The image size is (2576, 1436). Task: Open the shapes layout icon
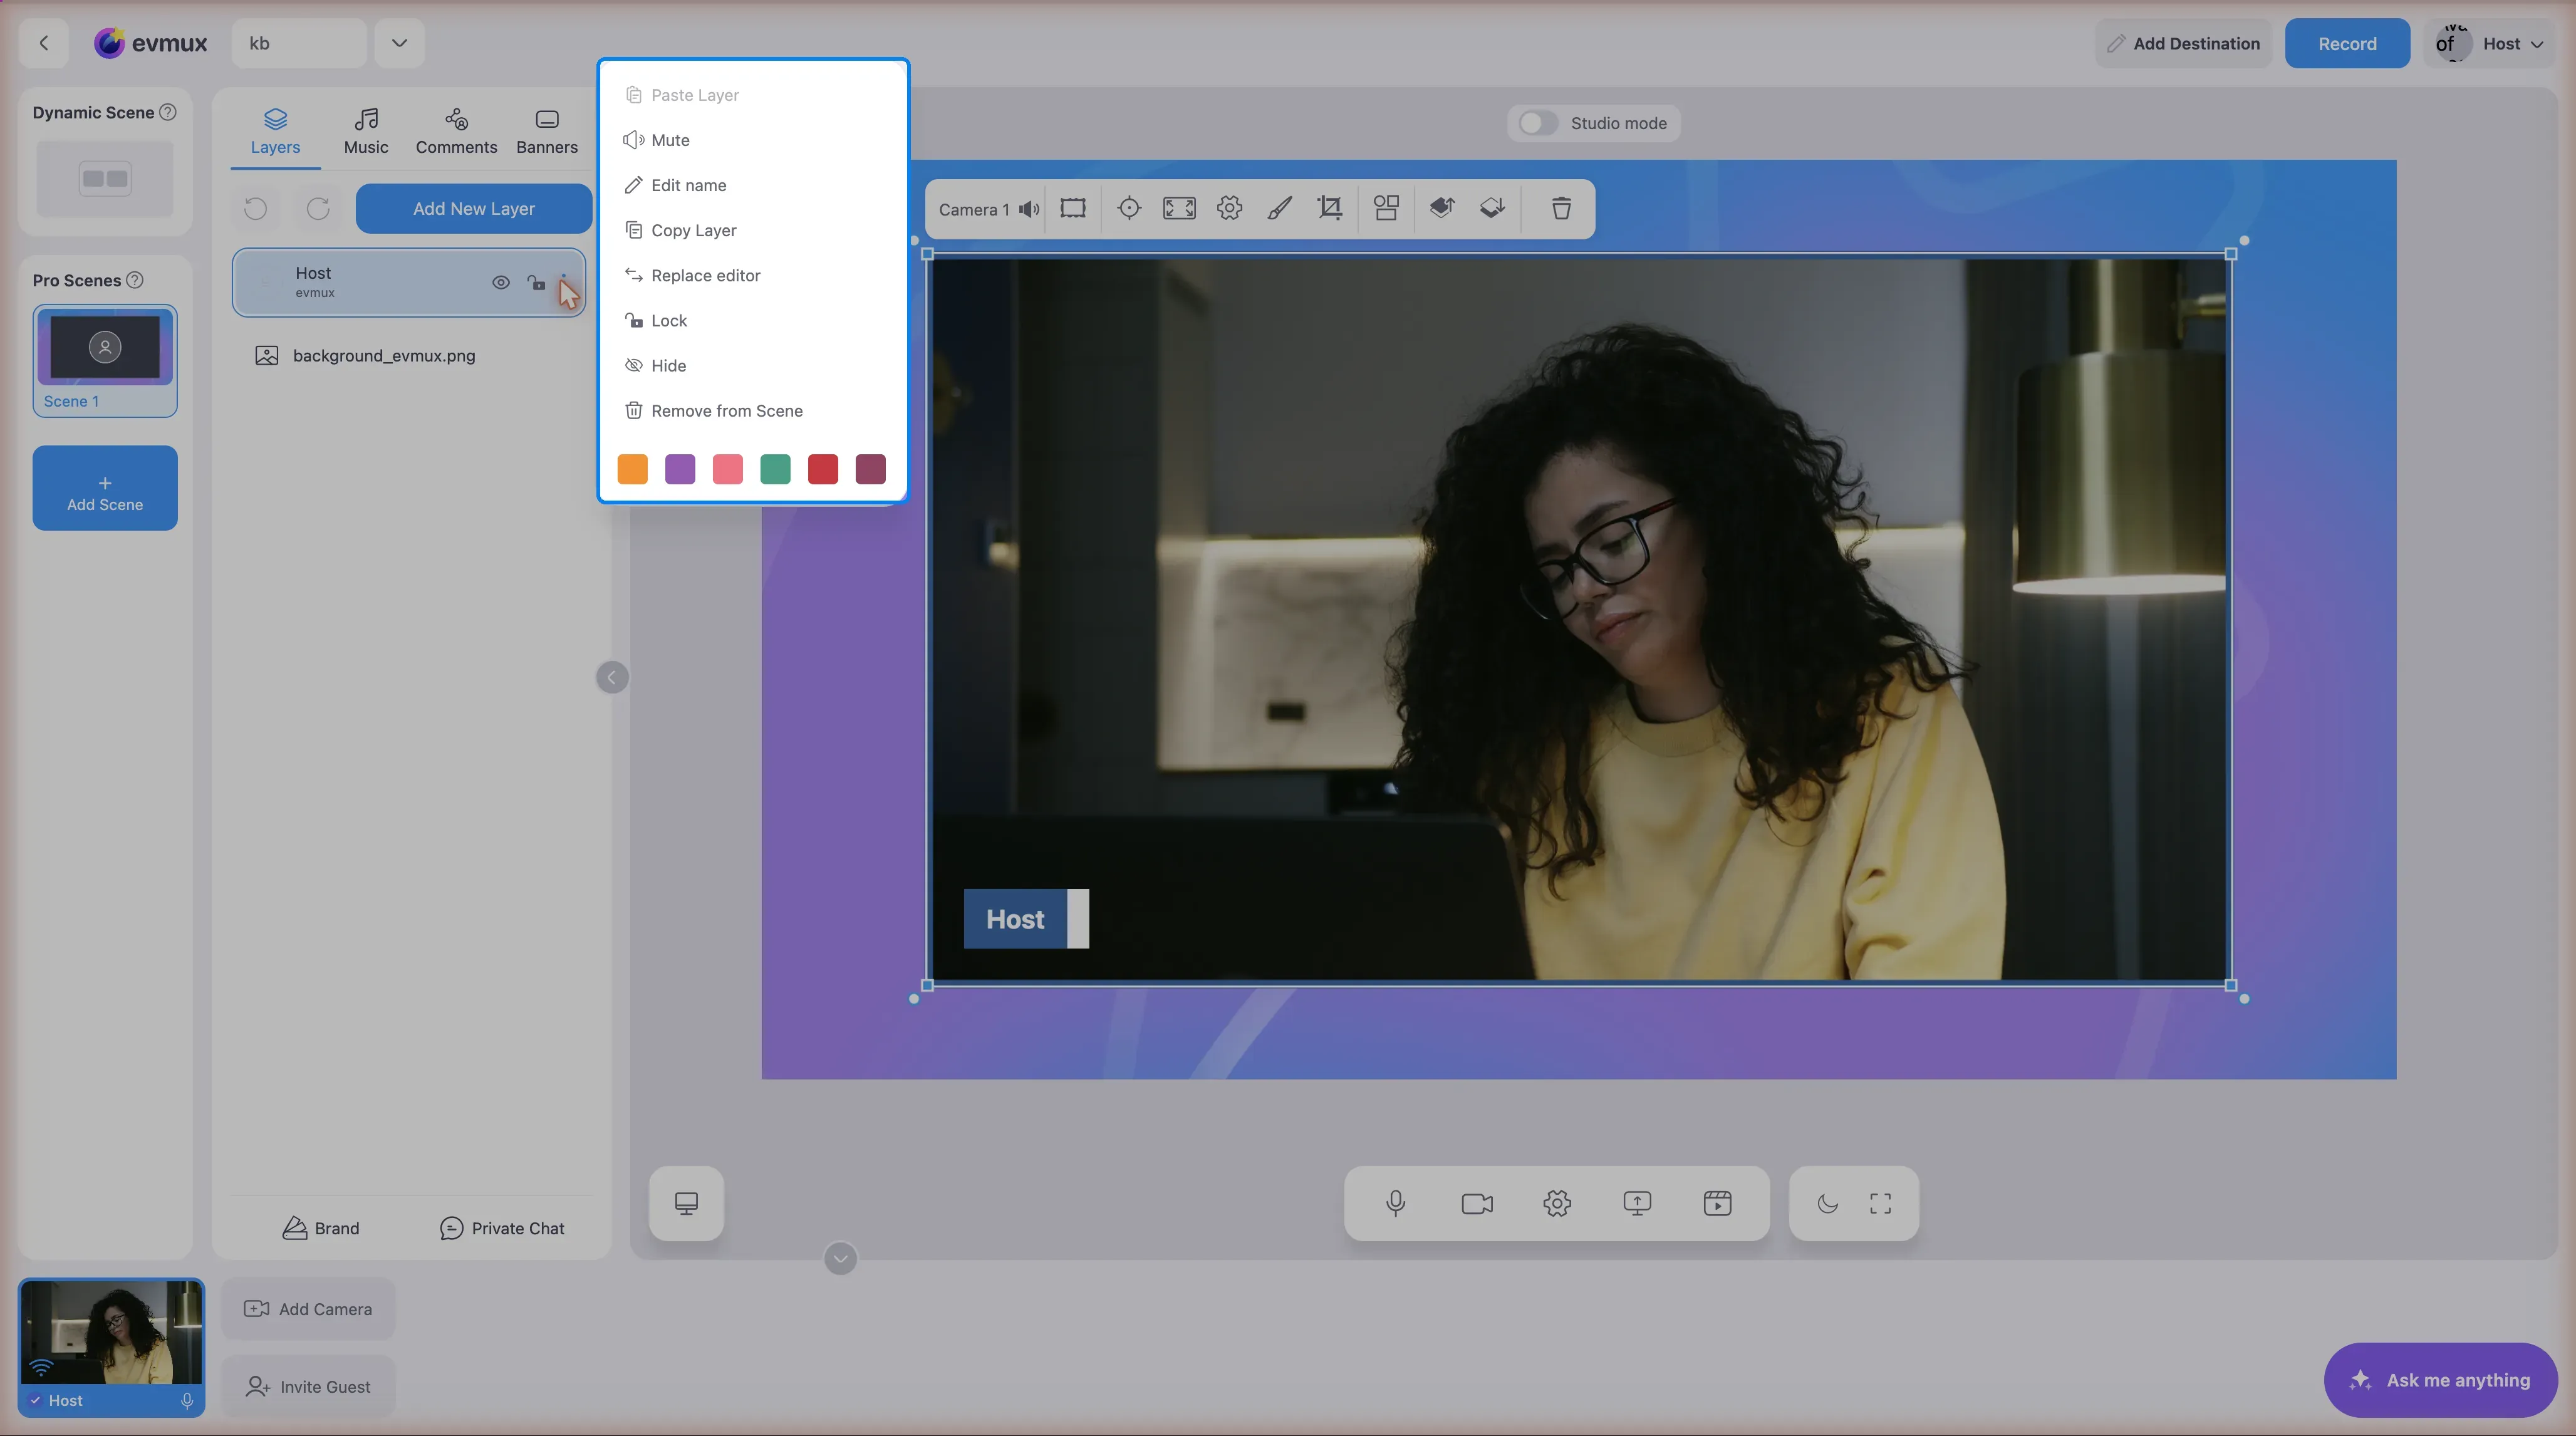click(1386, 208)
